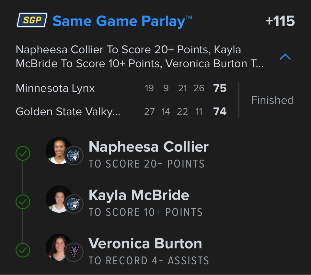Click the Lynx logo beside McBride

pos(74,204)
